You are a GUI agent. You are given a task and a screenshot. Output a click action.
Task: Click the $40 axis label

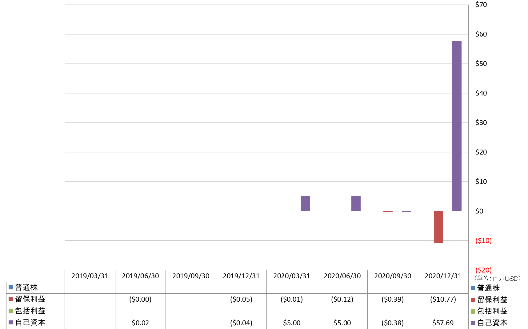point(481,93)
